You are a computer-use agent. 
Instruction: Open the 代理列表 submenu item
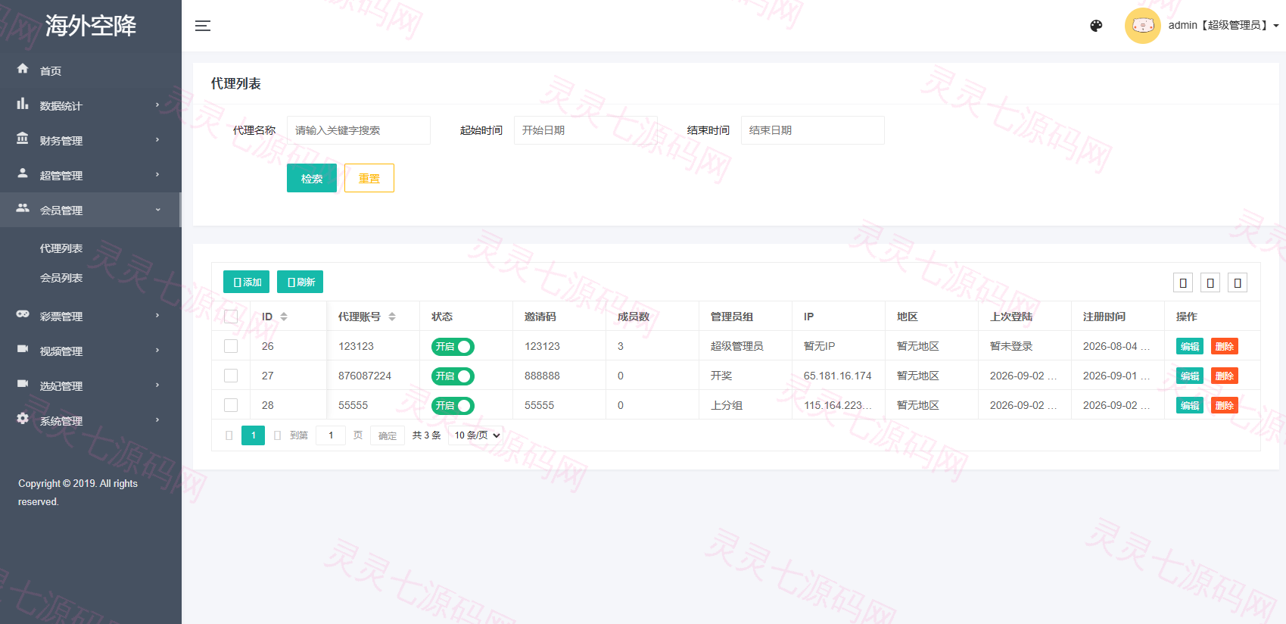61,248
